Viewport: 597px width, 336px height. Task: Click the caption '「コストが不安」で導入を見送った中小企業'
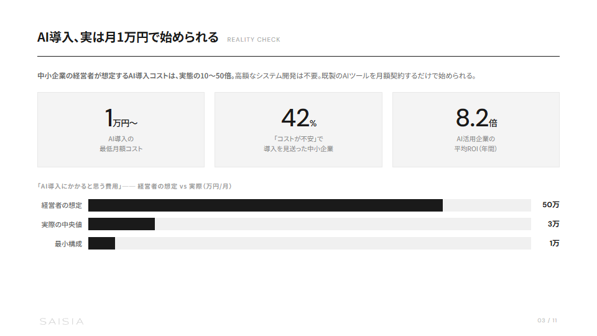298,144
